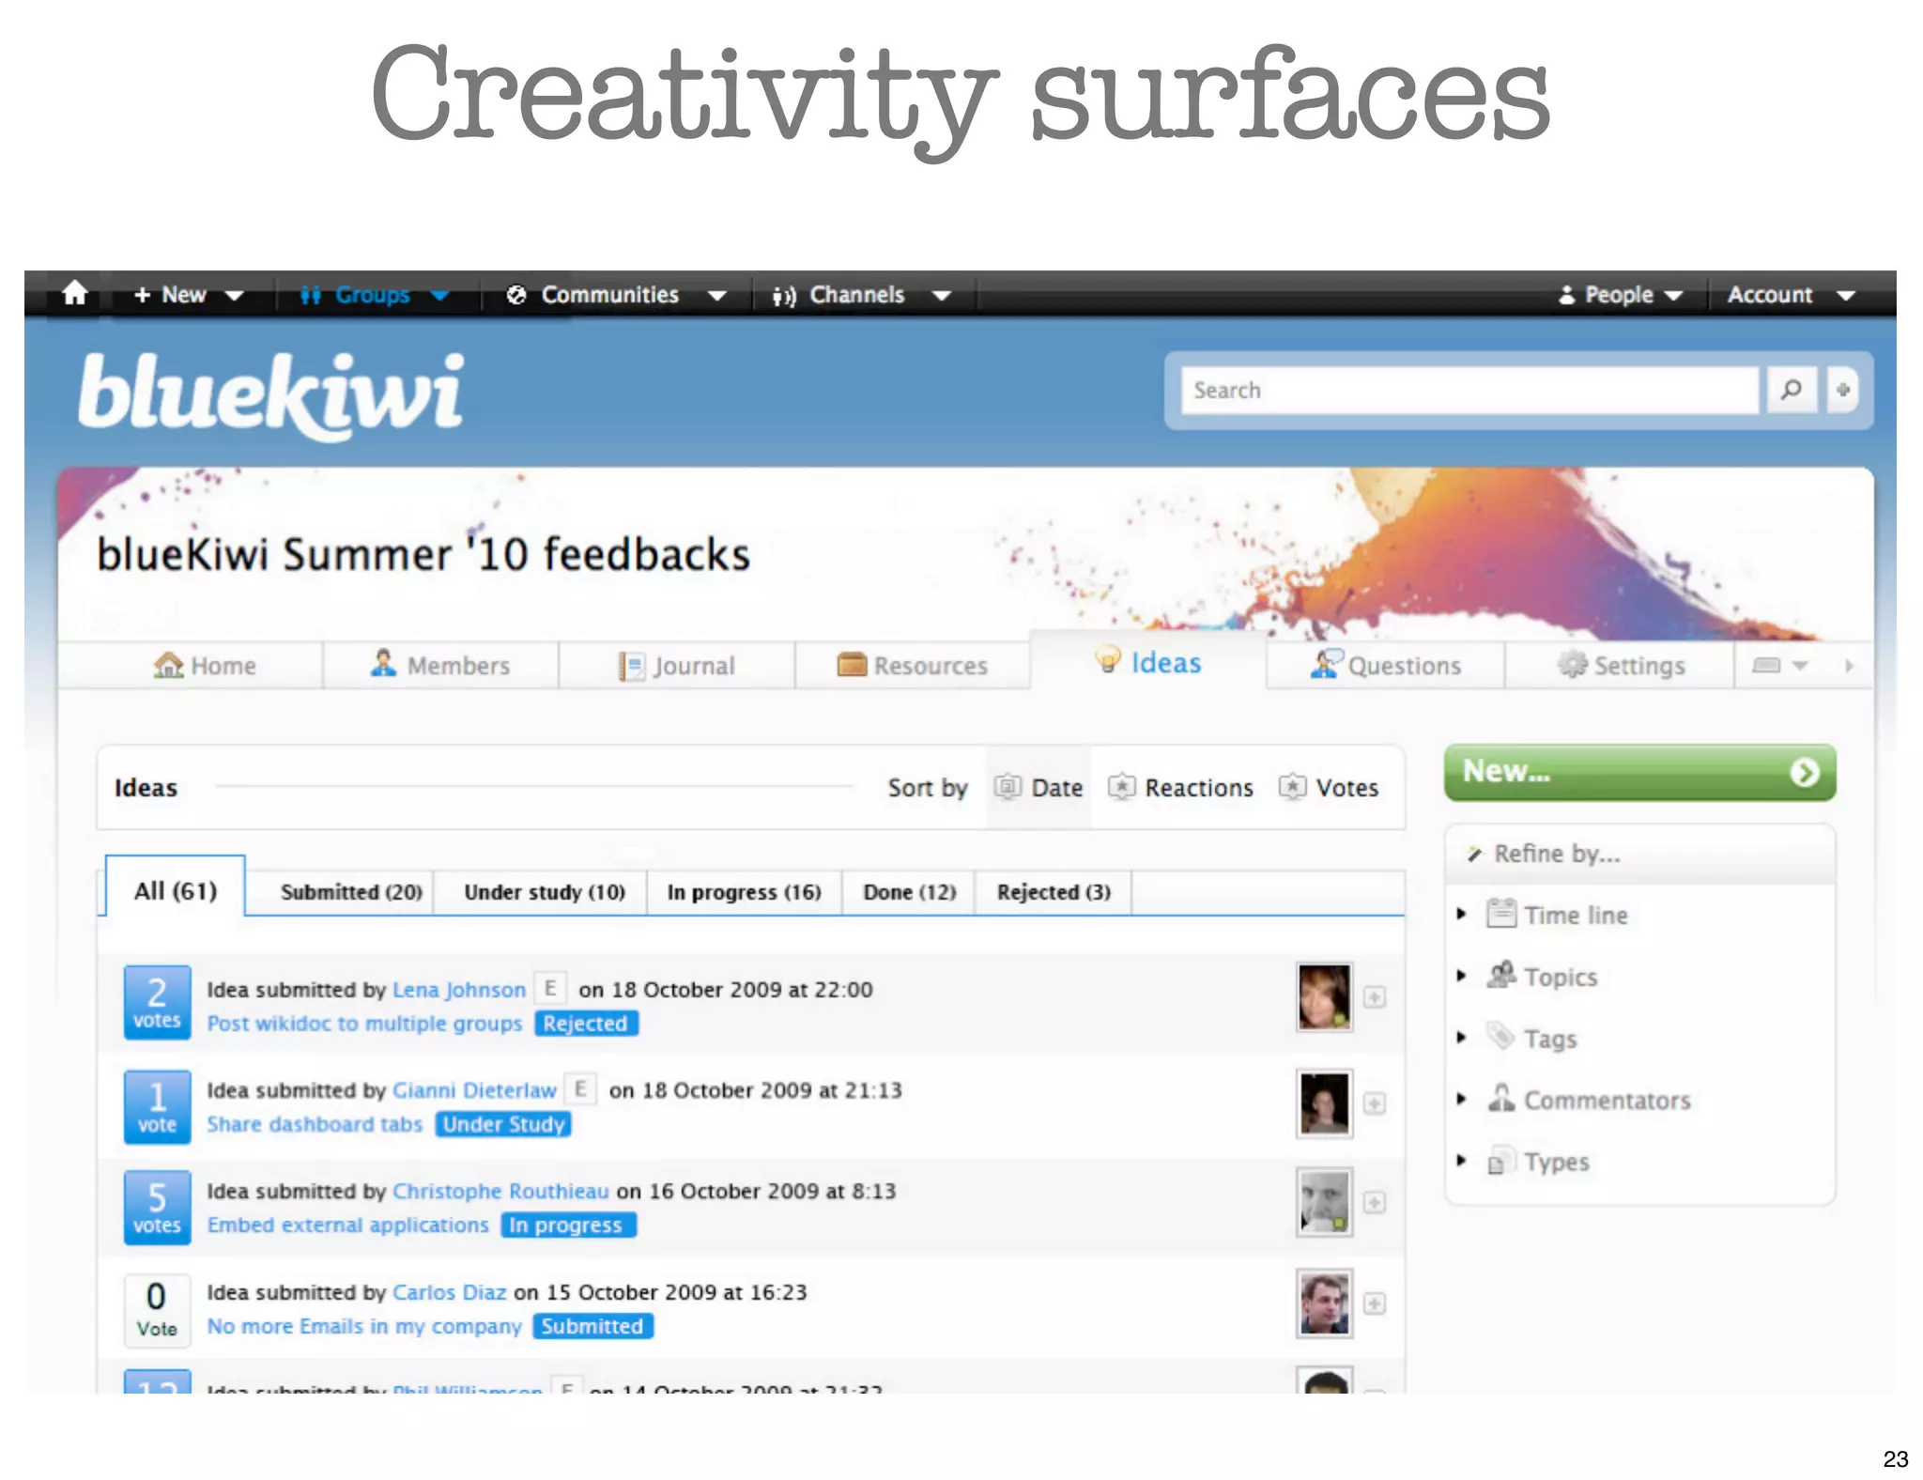Click the Submitted status badge
The width and height of the screenshot is (1923, 1480).
coord(592,1326)
